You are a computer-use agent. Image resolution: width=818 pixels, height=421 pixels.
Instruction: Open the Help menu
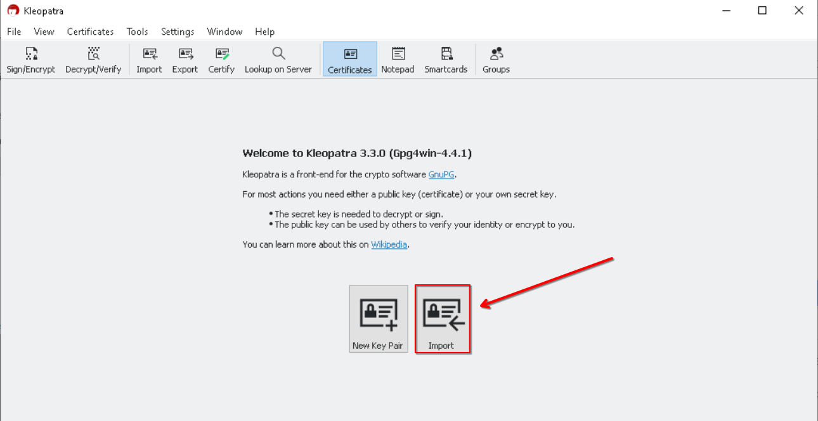click(265, 32)
